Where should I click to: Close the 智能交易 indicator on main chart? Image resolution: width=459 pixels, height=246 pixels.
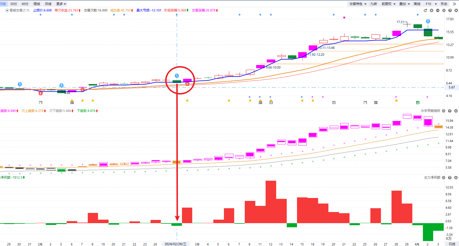[456, 10]
